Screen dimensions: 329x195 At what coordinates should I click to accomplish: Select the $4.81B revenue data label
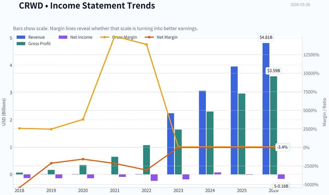266,37
